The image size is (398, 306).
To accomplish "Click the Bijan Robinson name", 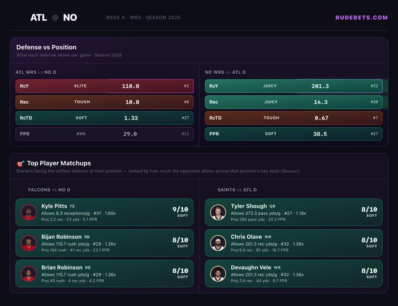I will tap(61, 237).
